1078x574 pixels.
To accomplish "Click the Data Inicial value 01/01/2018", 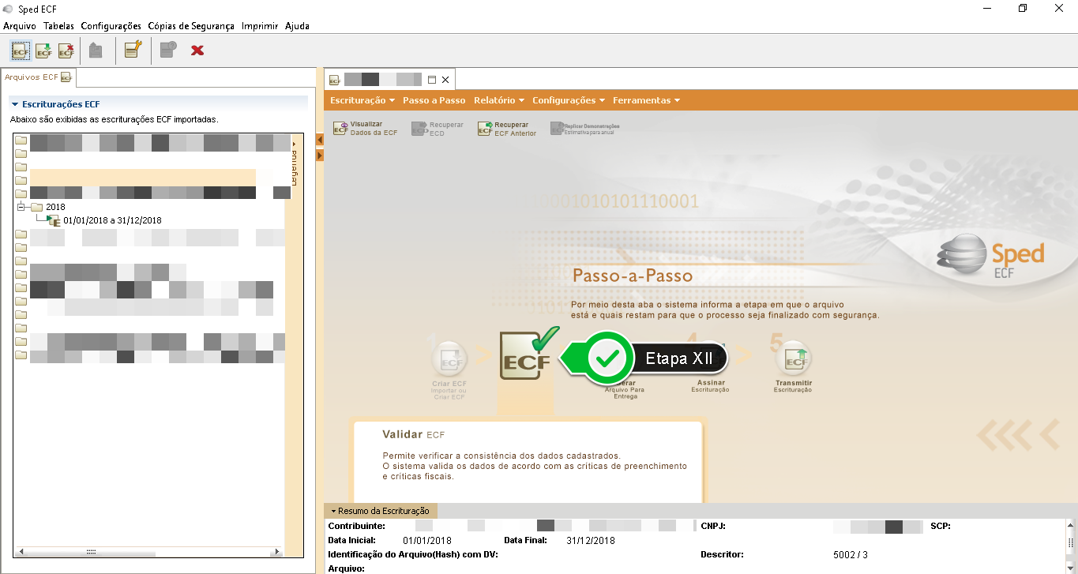I will click(427, 541).
